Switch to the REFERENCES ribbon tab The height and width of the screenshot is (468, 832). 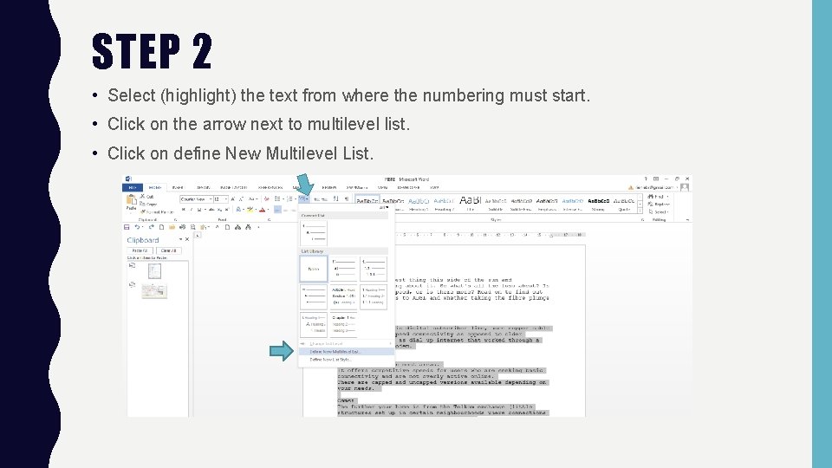point(270,187)
